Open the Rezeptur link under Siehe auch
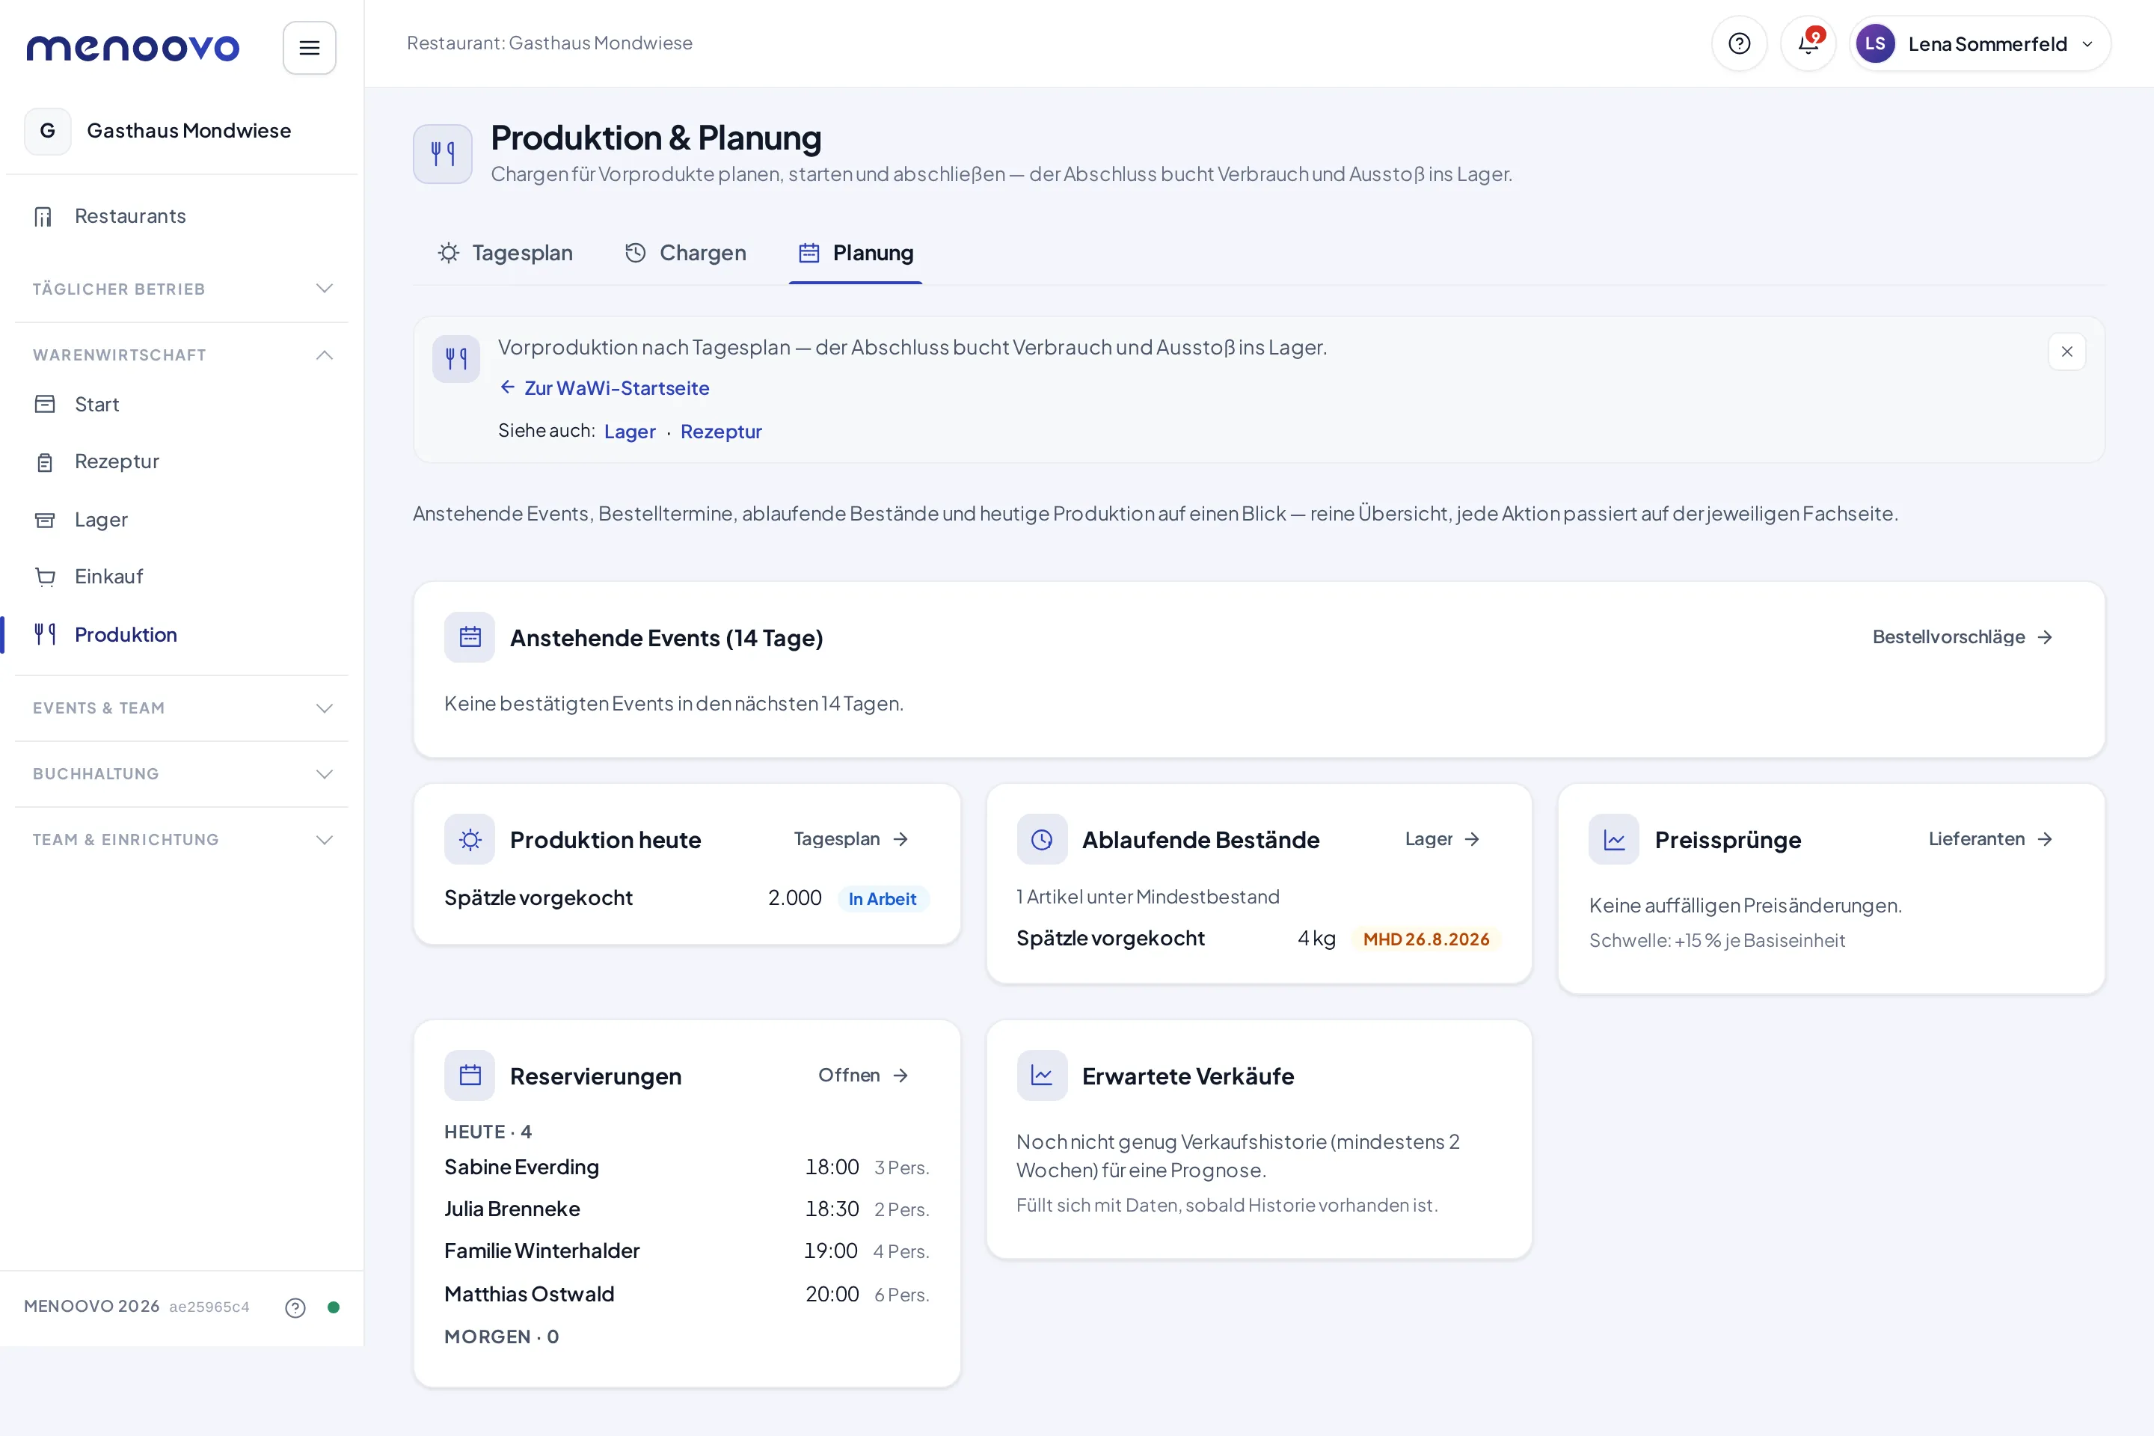2154x1436 pixels. [721, 432]
